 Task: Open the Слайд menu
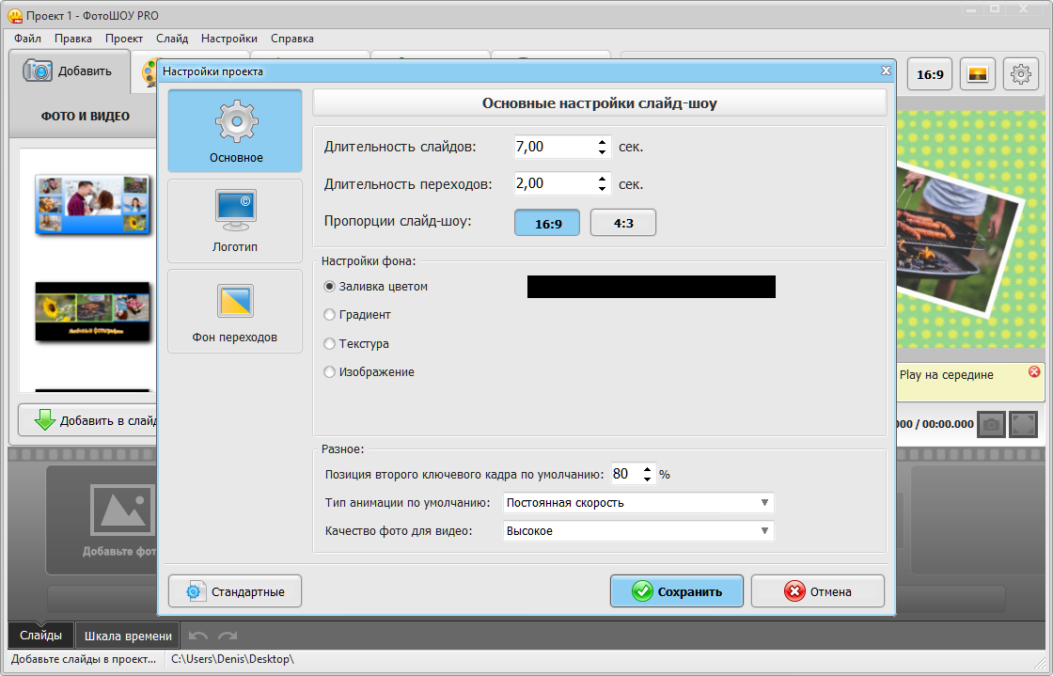pos(172,39)
